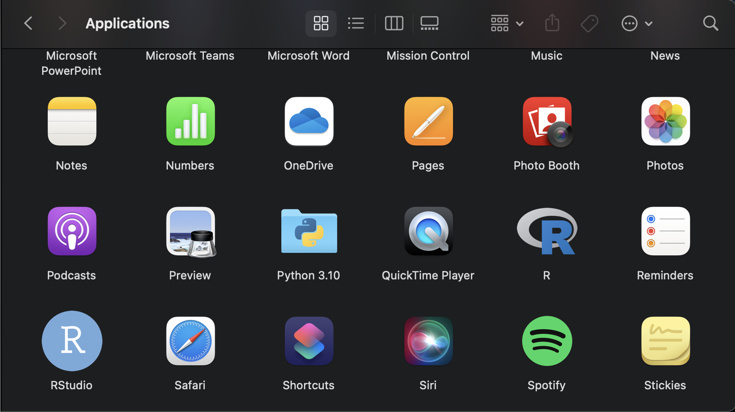Screen dimensions: 735x412
Task: Click the Python 3.10 folder icon
Action: pyautogui.click(x=309, y=231)
